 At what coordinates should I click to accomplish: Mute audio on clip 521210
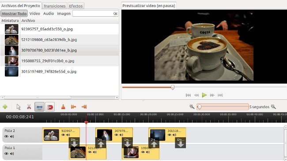tap(94, 152)
